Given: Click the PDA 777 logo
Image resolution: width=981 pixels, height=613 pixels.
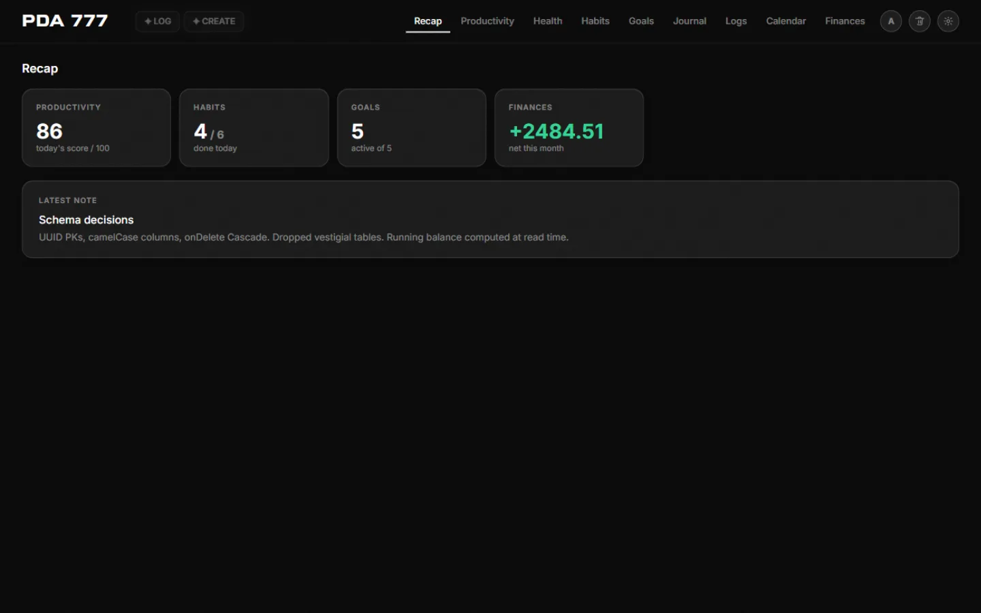Looking at the screenshot, I should coord(65,21).
